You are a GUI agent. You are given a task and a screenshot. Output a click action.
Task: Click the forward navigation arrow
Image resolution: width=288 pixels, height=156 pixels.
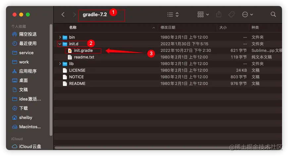(74, 15)
